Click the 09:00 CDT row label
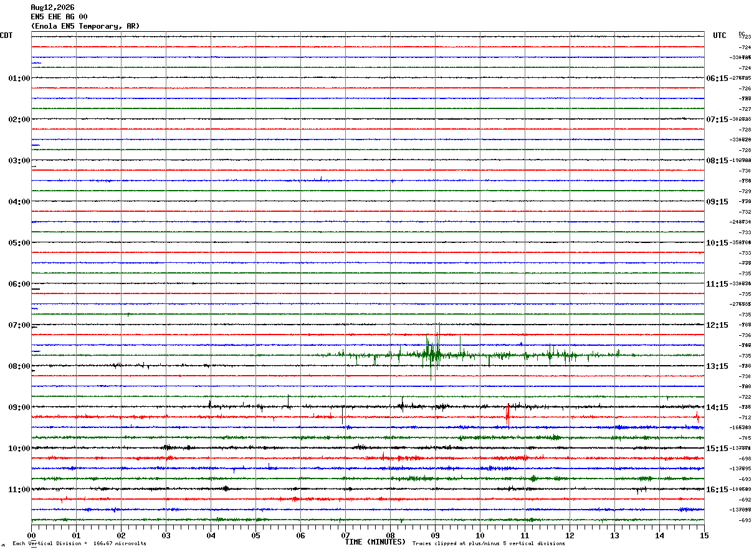The height and width of the screenshot is (552, 754). tap(19, 407)
